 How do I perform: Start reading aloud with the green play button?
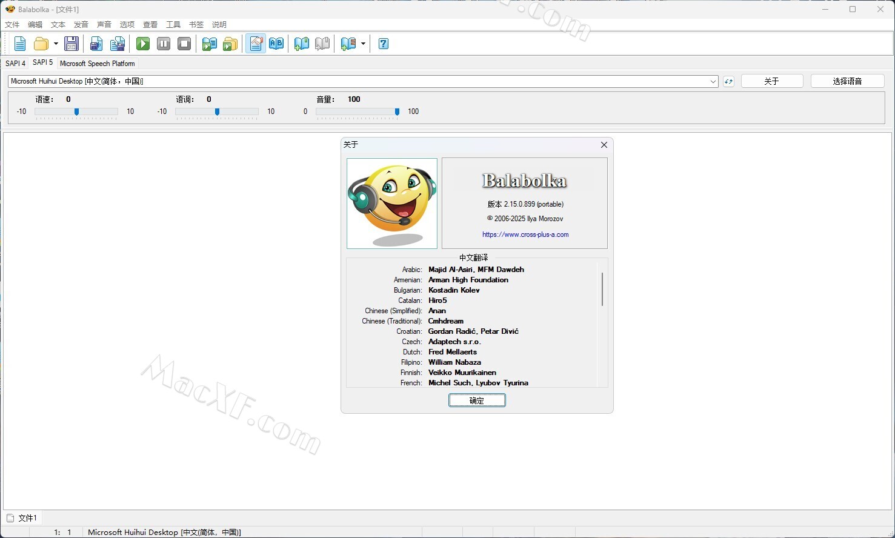[143, 44]
